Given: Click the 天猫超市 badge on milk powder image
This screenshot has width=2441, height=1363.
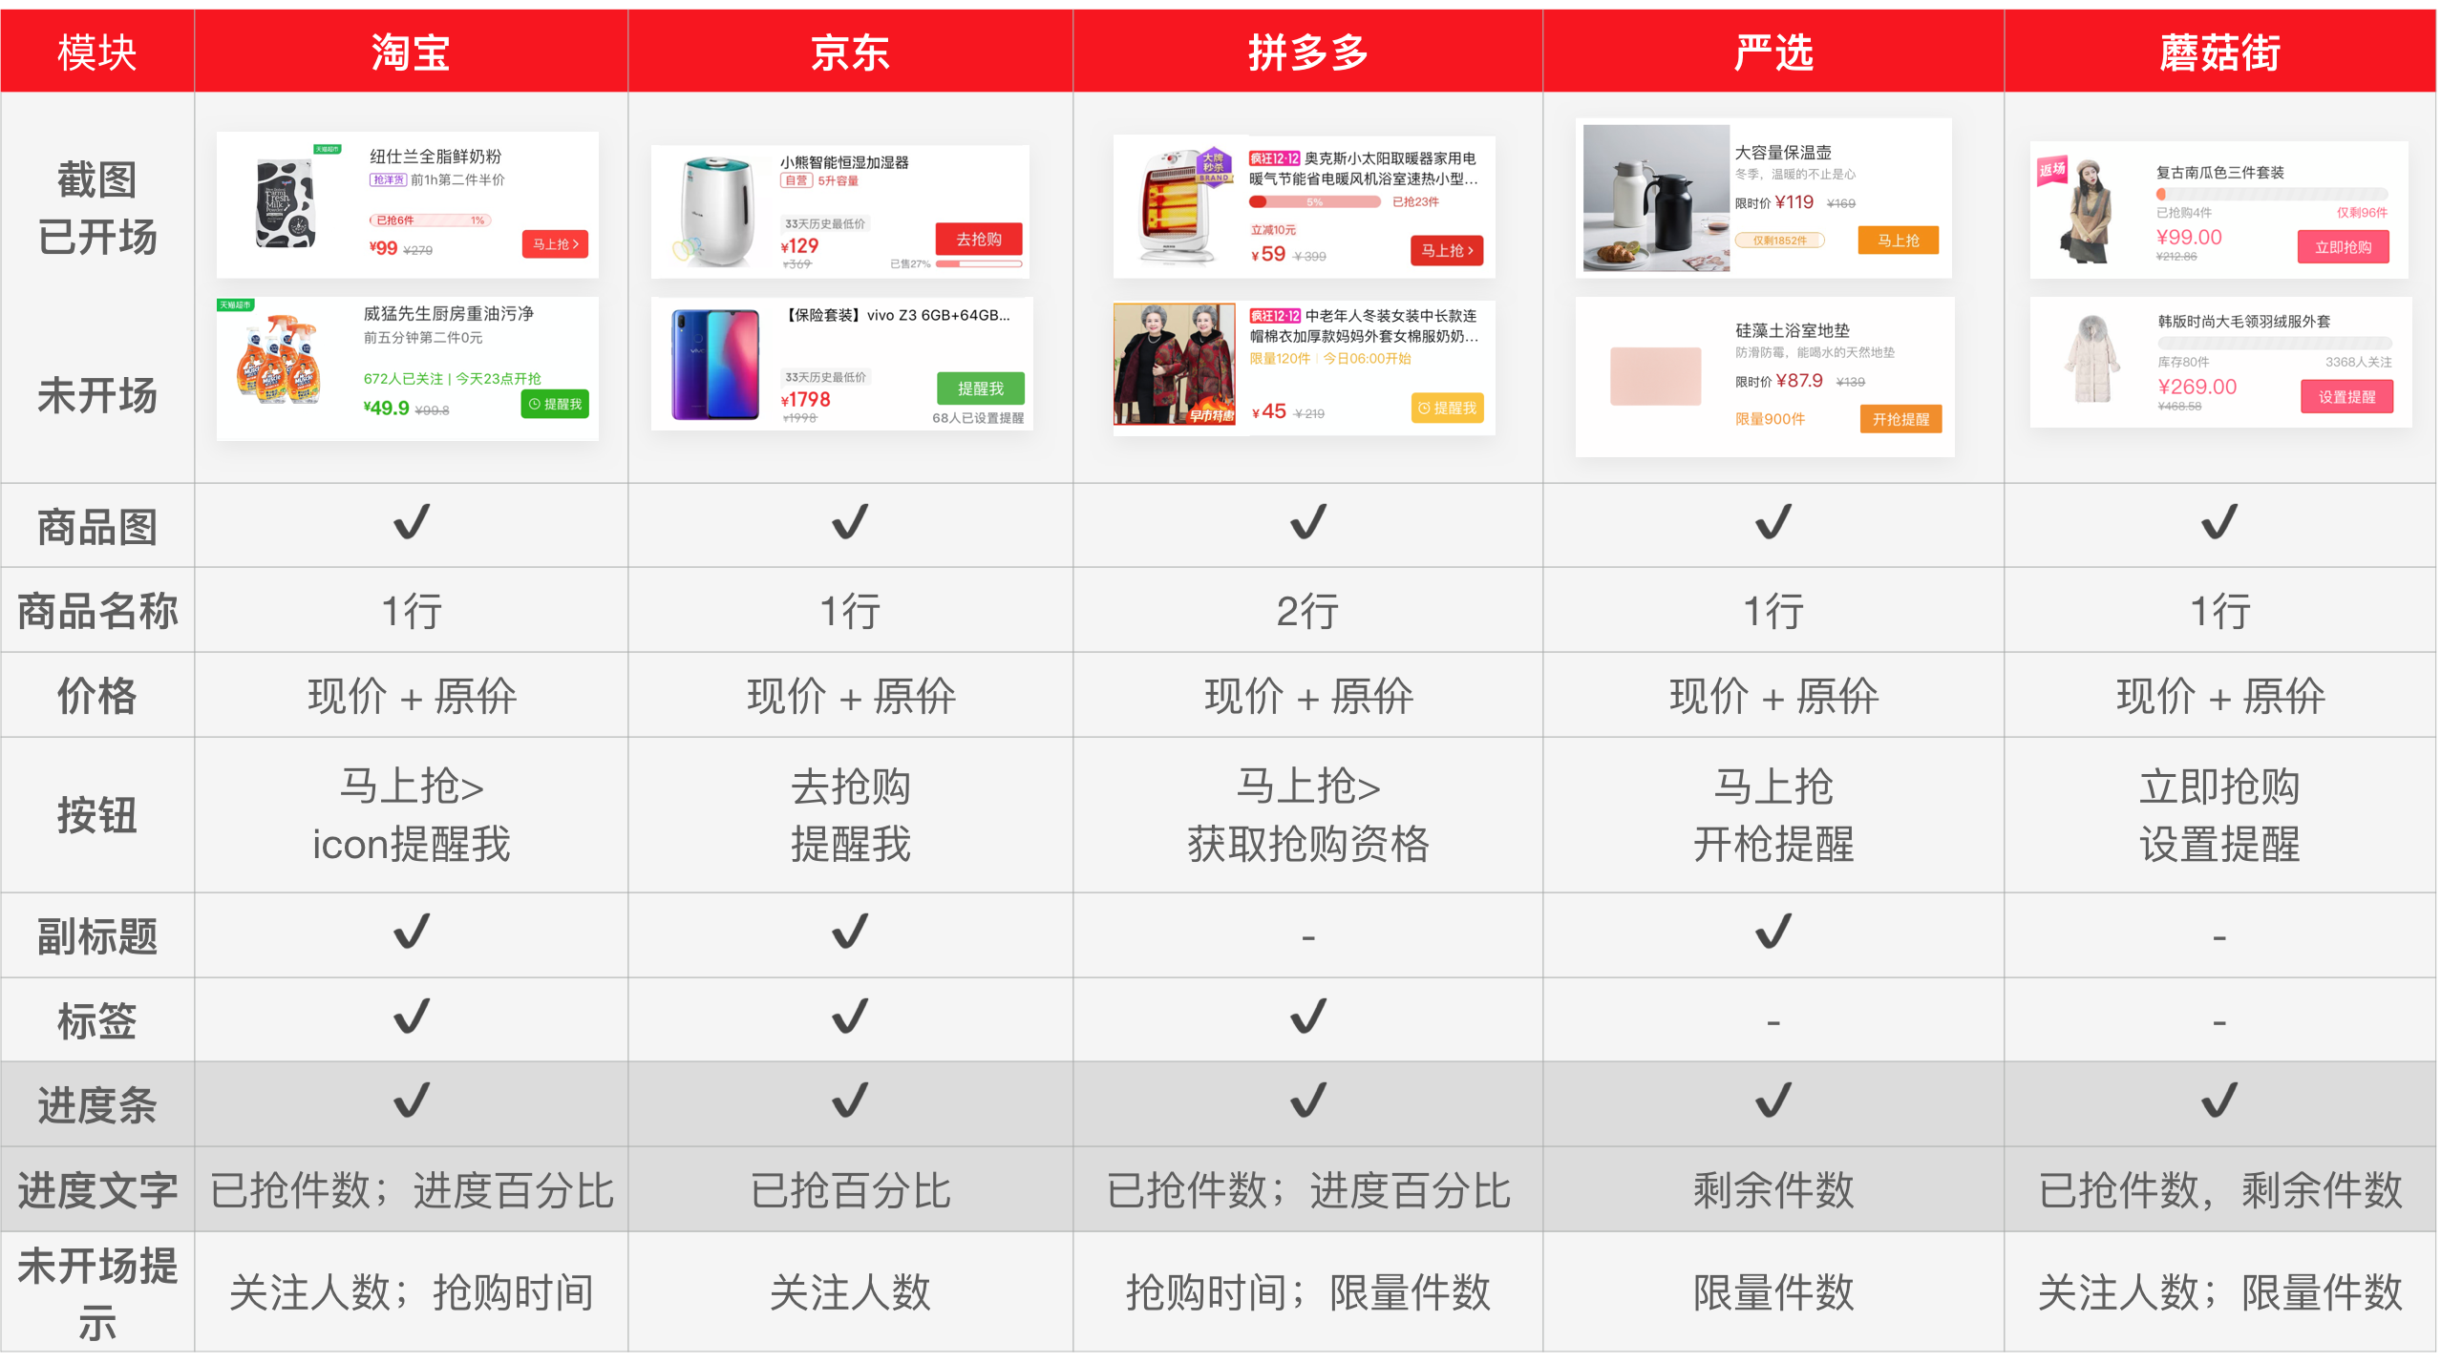Looking at the screenshot, I should click(x=328, y=149).
